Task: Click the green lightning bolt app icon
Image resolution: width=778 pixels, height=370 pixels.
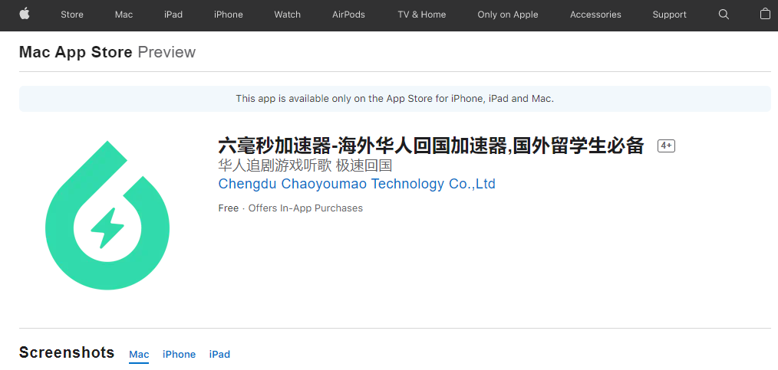Action: 107,216
